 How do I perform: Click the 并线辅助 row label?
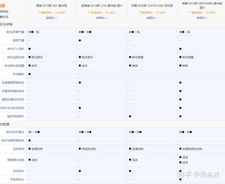(x=18, y=74)
